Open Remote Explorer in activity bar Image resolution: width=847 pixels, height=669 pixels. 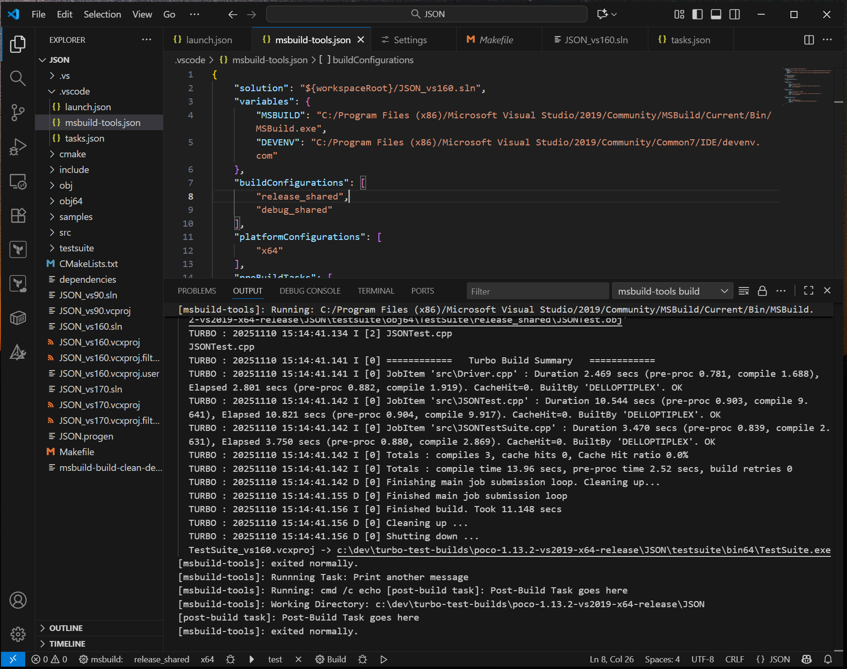[18, 181]
